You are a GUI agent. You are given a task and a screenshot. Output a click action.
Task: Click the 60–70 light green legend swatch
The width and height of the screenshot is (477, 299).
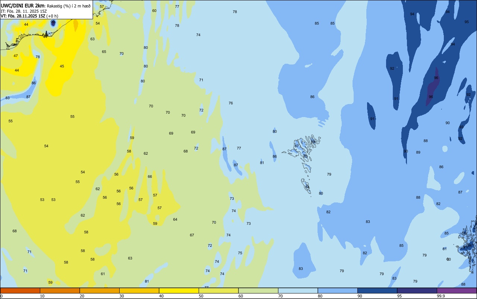(258, 290)
